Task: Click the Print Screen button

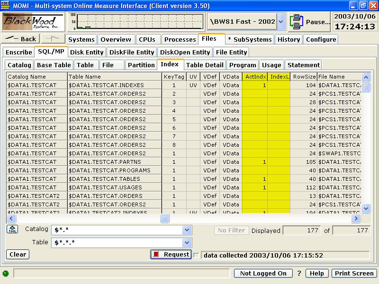Action: click(354, 273)
